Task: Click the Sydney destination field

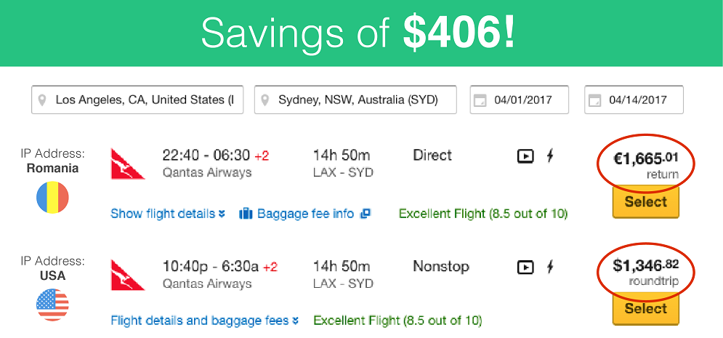Action: [x=355, y=100]
